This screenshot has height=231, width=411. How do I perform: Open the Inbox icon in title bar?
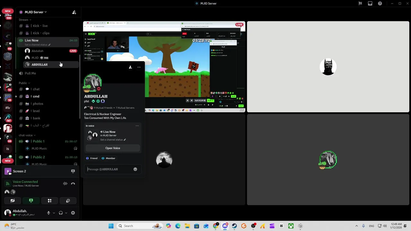(370, 4)
